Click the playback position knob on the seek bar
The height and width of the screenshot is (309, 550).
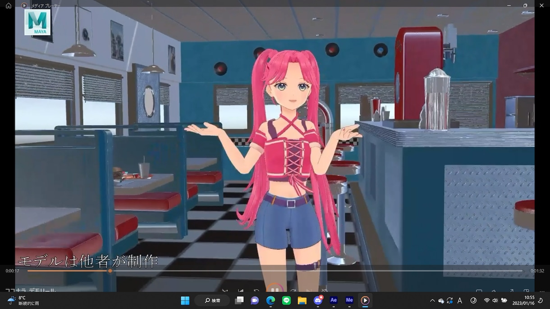[x=110, y=271]
